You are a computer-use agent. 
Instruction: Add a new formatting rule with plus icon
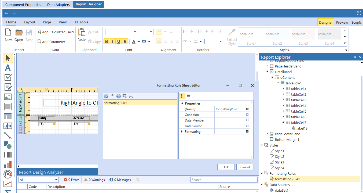106,96
